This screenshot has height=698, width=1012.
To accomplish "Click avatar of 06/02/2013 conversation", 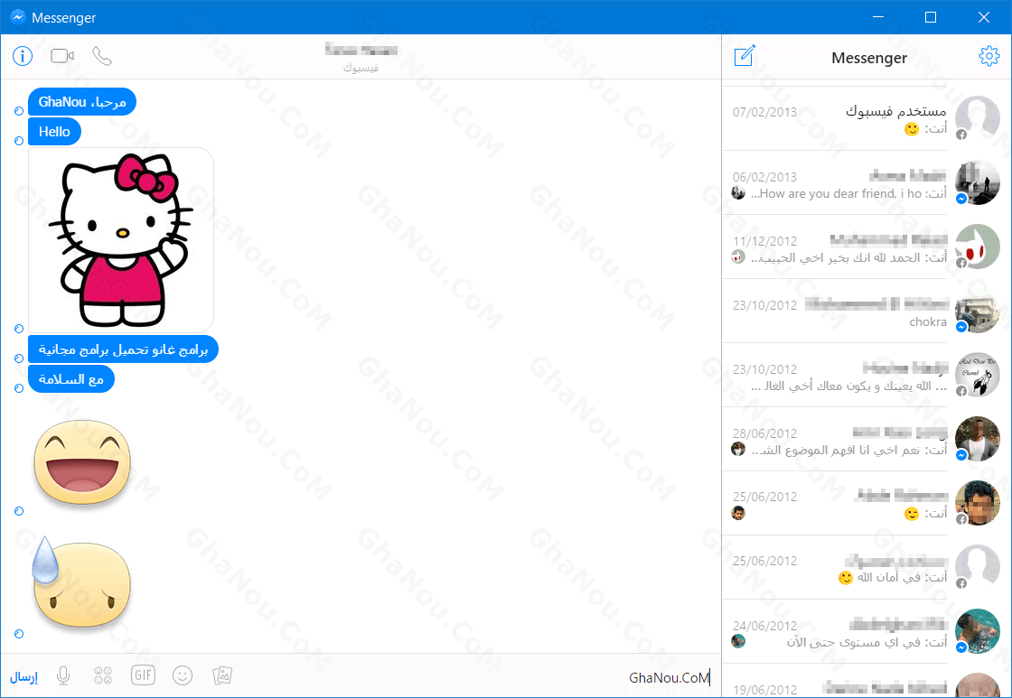I will coord(977,182).
